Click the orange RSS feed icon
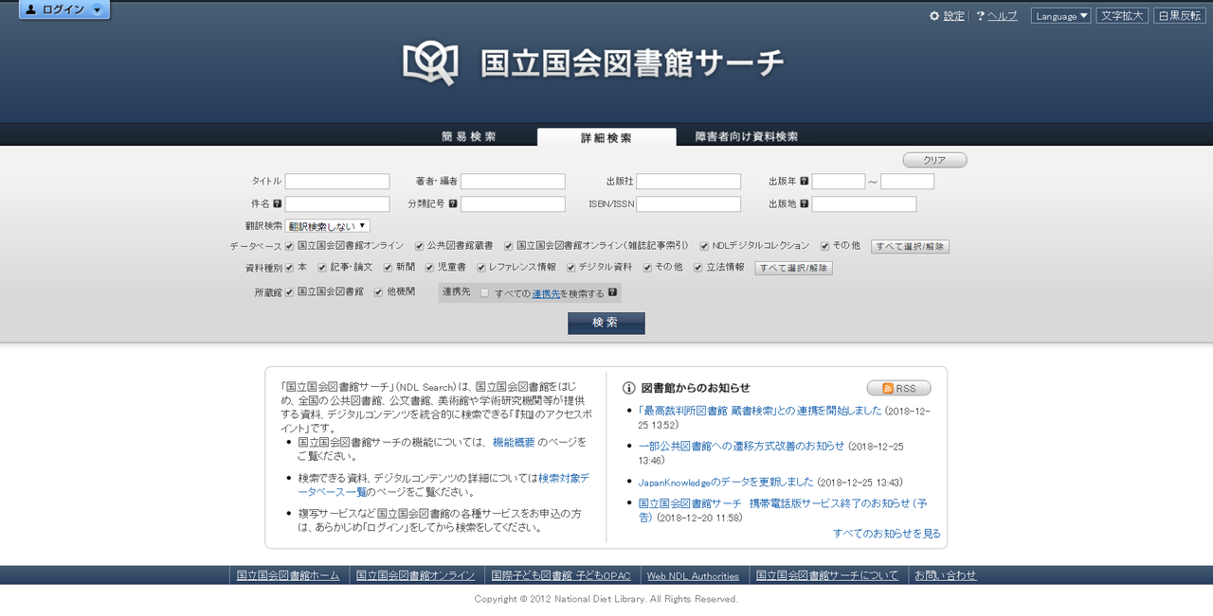The image size is (1213, 616). click(x=888, y=389)
